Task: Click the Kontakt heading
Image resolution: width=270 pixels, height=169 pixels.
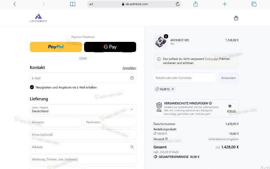Action: click(x=37, y=68)
